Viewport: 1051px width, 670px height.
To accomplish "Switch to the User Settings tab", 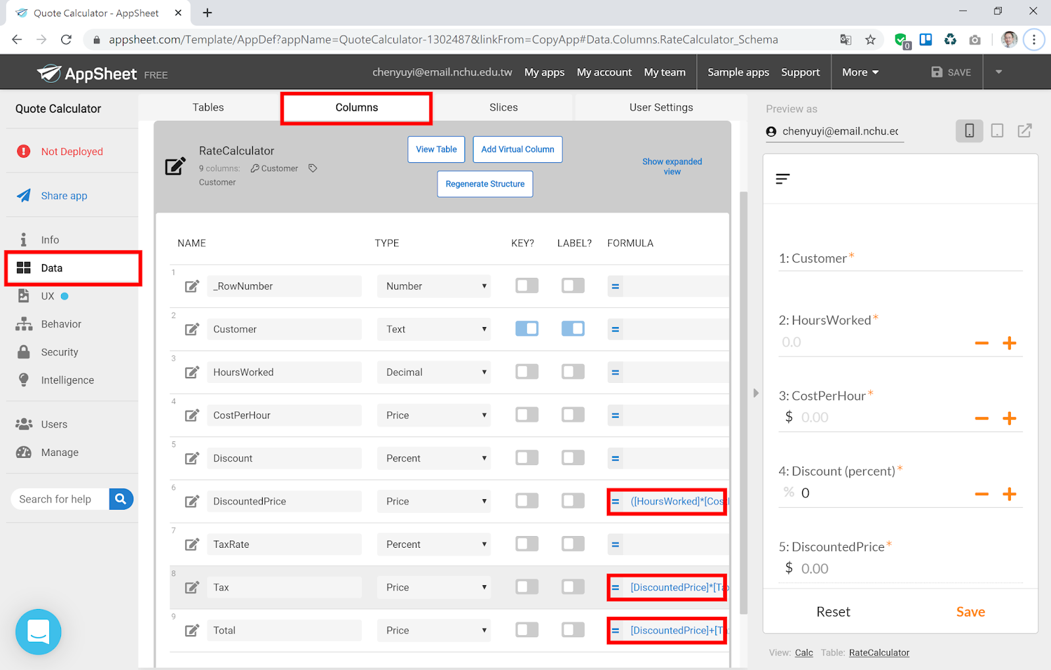I will click(661, 108).
